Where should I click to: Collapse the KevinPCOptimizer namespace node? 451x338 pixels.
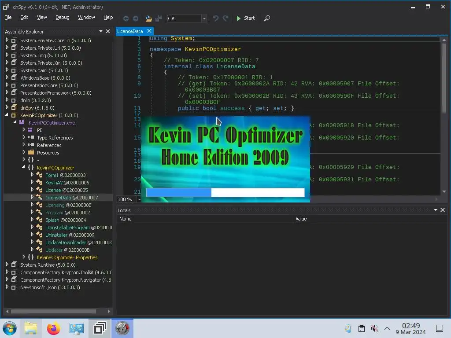[23, 167]
